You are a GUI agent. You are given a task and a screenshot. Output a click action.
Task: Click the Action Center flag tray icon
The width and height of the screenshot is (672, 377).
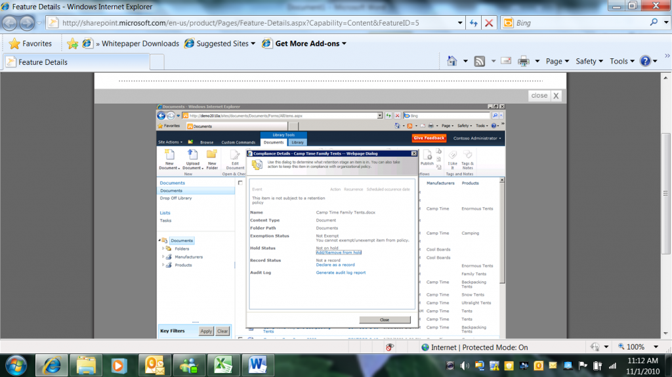click(583, 366)
